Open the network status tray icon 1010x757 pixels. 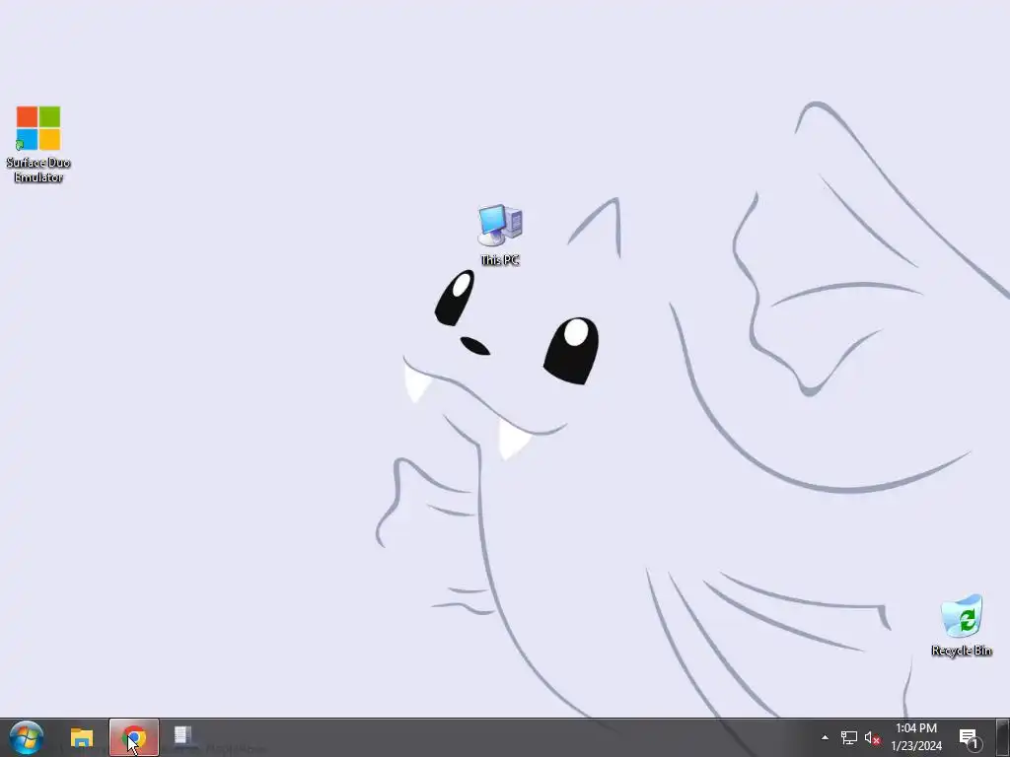coord(849,737)
